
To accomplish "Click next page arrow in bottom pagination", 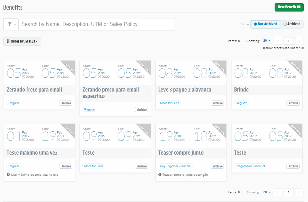I will 299,192.
